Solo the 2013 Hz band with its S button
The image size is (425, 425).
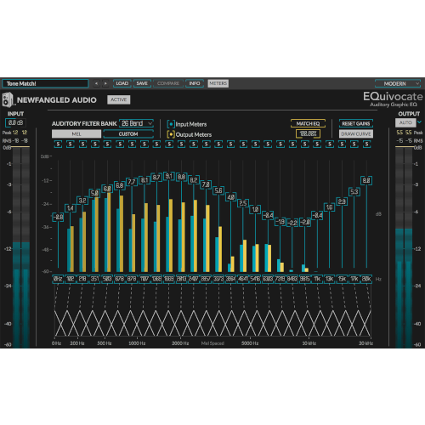click(x=181, y=144)
